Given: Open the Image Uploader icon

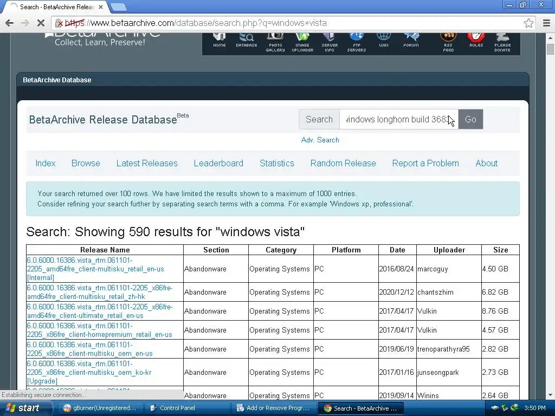Looking at the screenshot, I should point(302,42).
